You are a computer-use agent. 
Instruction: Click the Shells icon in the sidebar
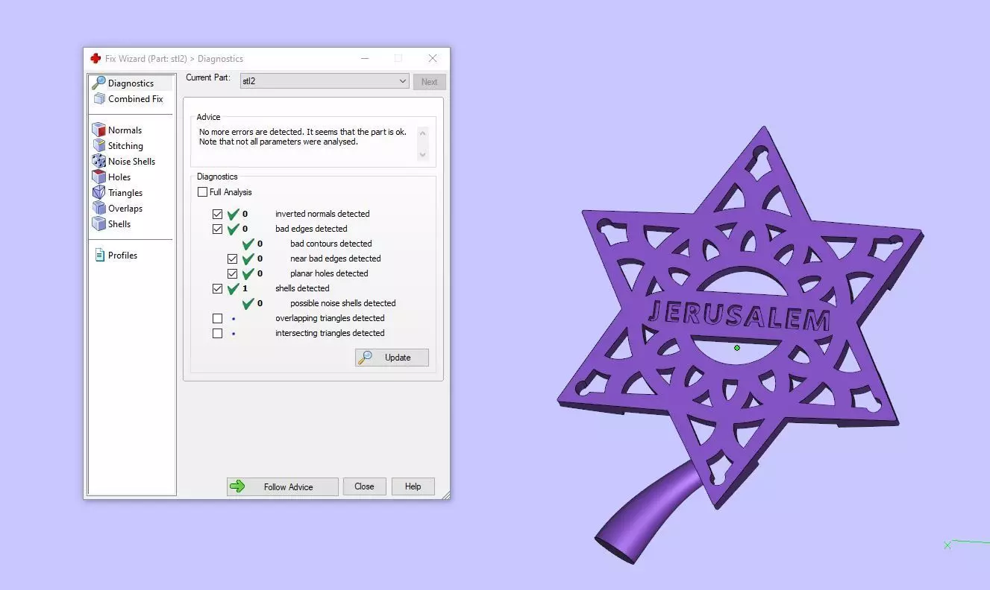pos(98,223)
